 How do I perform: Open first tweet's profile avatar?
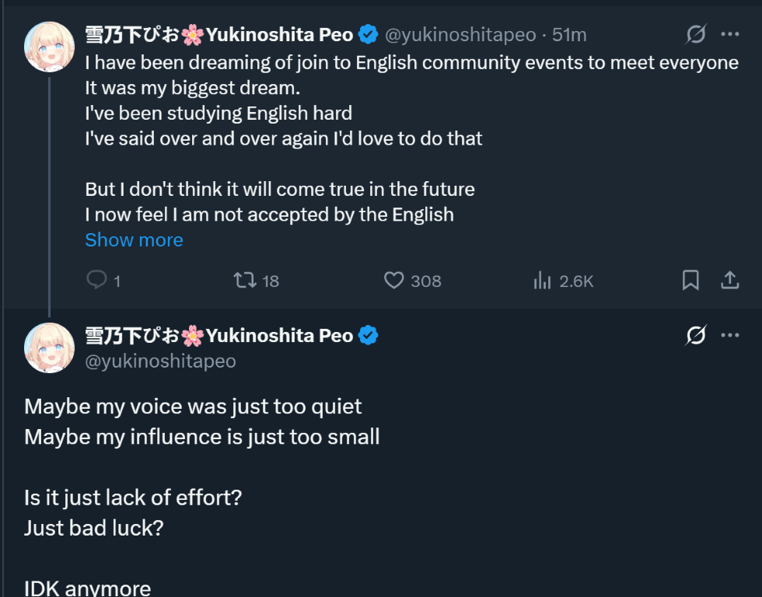50,47
